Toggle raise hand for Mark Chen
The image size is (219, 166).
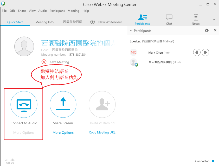pyautogui.click(x=197, y=53)
